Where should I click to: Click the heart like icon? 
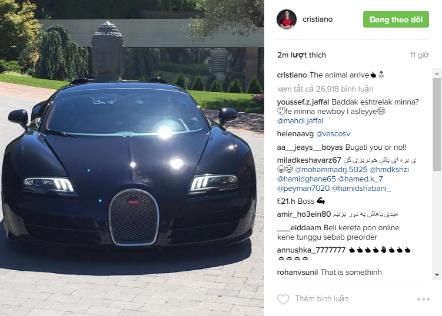(283, 299)
